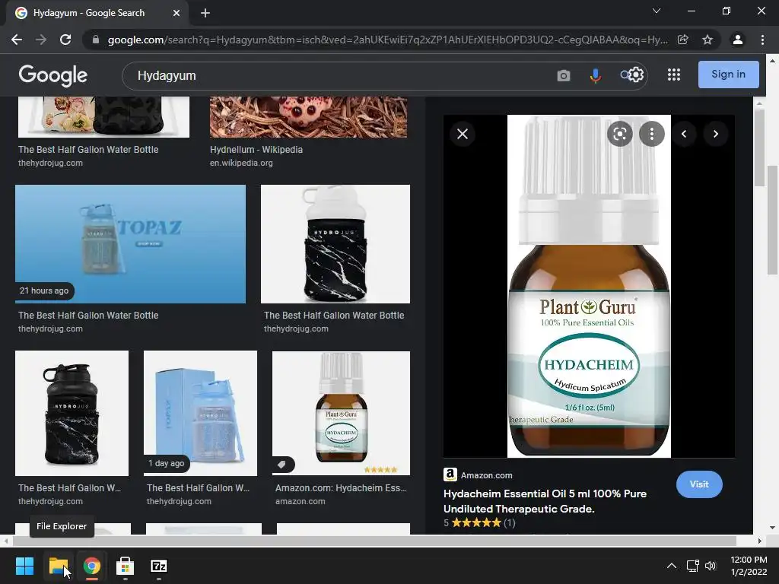Open Hydnellum - Wikipedia result
This screenshot has width=779, height=584.
(x=256, y=150)
